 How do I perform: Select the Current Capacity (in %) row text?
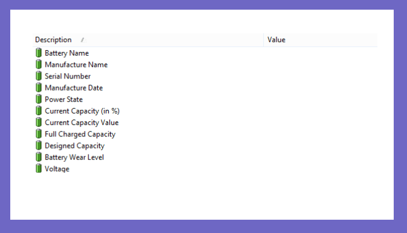82,111
